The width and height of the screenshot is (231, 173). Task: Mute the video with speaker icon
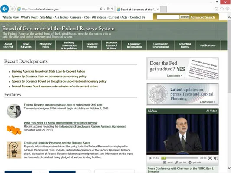coord(216,158)
